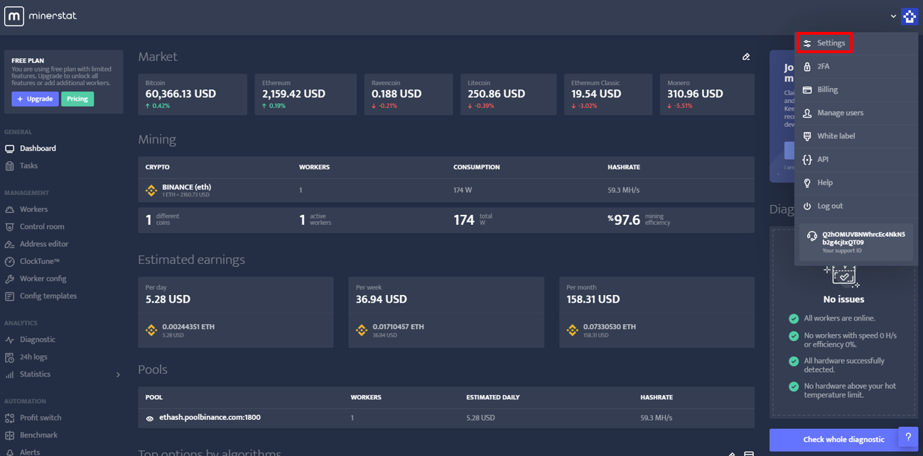Edit the Market widget via the pencil icon
The height and width of the screenshot is (456, 923).
coord(745,56)
